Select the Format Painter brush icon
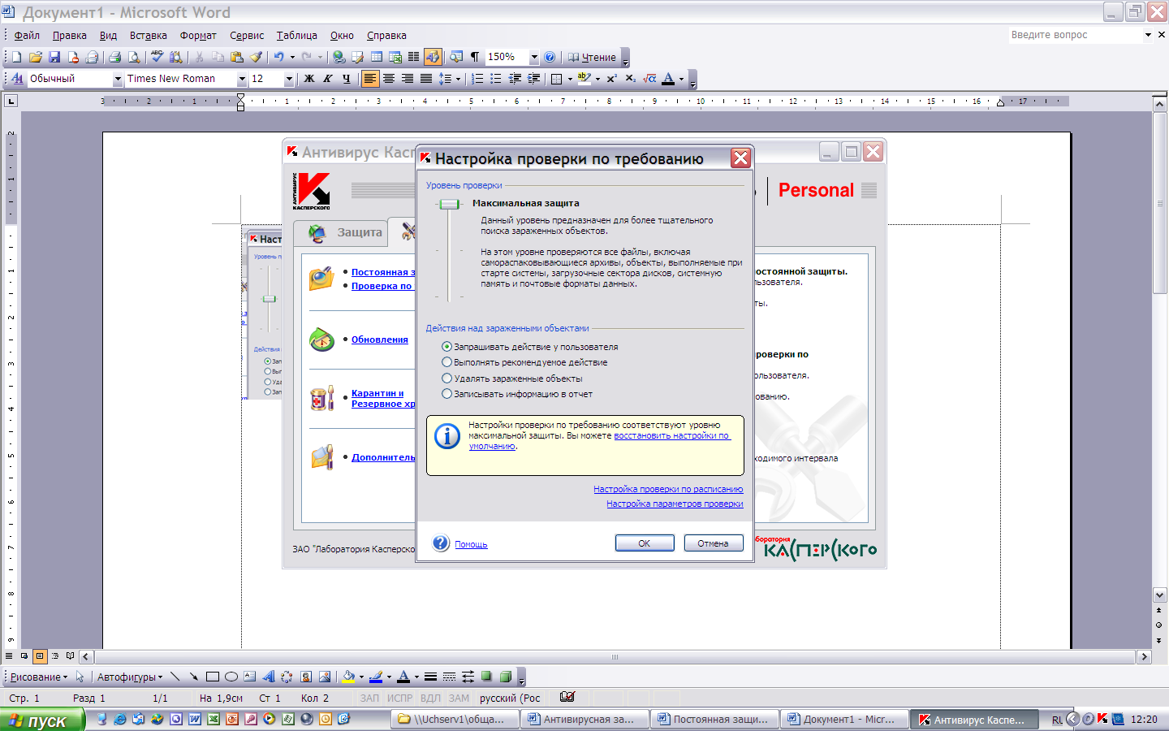The height and width of the screenshot is (731, 1169). click(257, 57)
